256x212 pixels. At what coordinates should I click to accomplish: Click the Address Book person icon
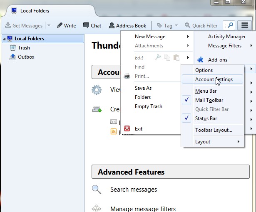(x=112, y=25)
